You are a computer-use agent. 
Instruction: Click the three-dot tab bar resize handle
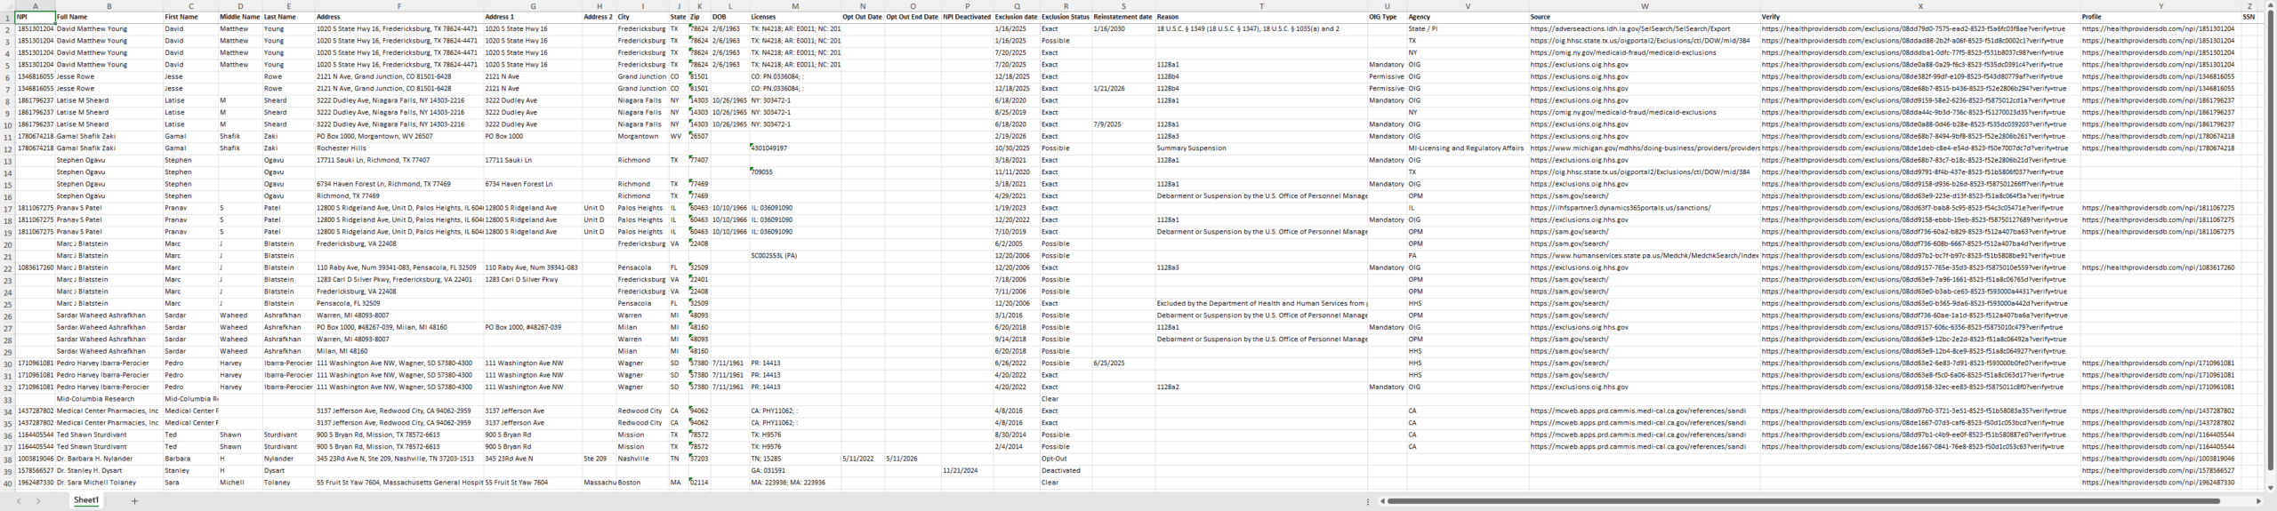pyautogui.click(x=1368, y=501)
